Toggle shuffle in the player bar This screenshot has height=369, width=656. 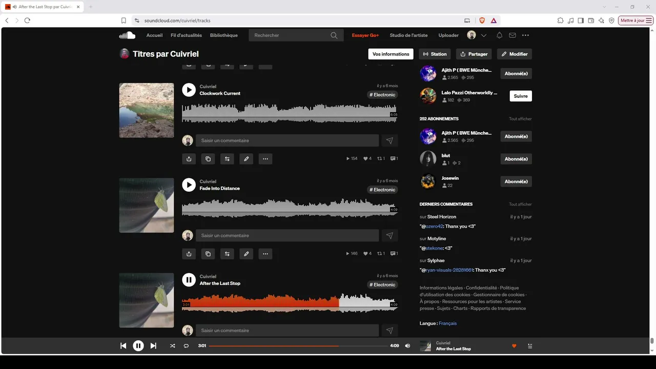[172, 346]
